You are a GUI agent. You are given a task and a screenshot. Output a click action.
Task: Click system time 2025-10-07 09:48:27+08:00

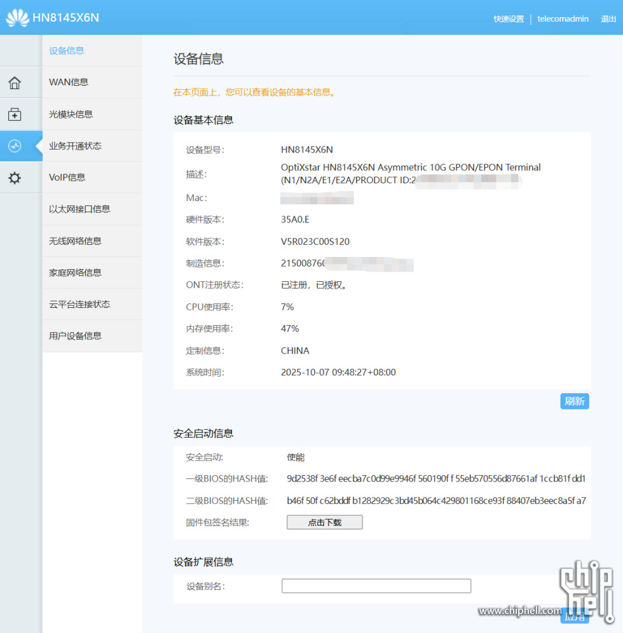(338, 372)
